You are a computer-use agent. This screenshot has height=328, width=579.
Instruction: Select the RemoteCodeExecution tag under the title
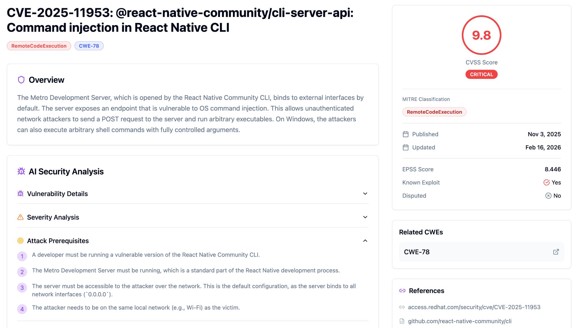point(39,46)
